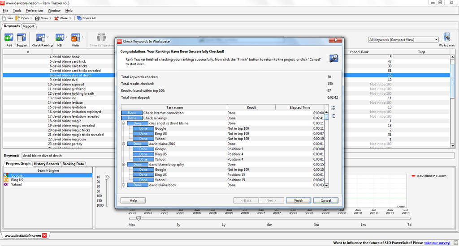
Task: Open the Workspaces icon
Action: (447, 38)
